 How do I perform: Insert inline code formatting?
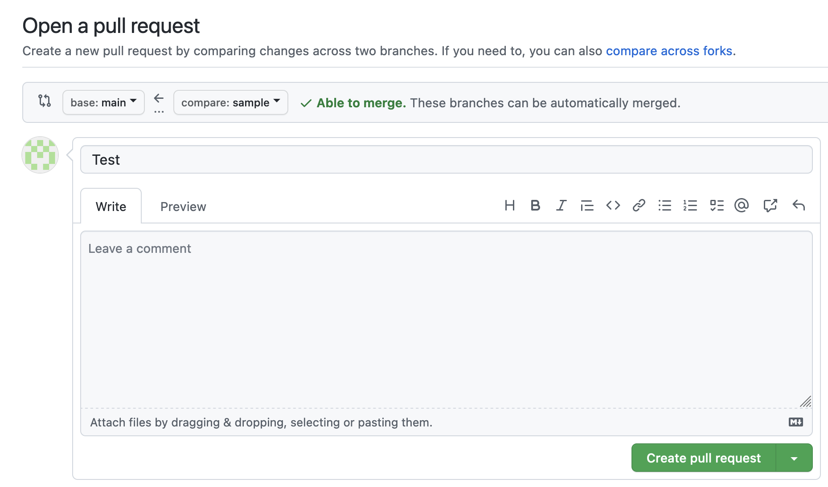coord(613,205)
